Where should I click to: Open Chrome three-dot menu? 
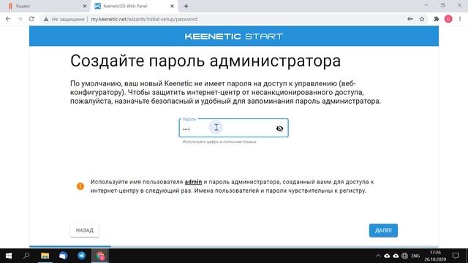pyautogui.click(x=460, y=19)
